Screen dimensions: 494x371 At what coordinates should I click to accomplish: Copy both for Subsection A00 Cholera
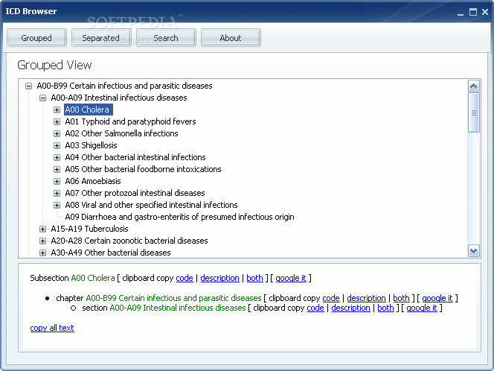coord(254,278)
